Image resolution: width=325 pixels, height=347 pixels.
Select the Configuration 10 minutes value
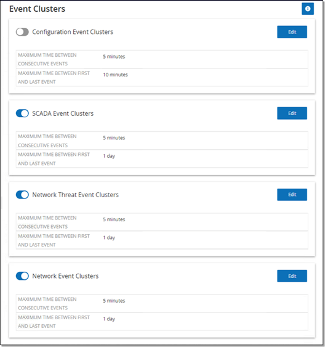coord(115,75)
